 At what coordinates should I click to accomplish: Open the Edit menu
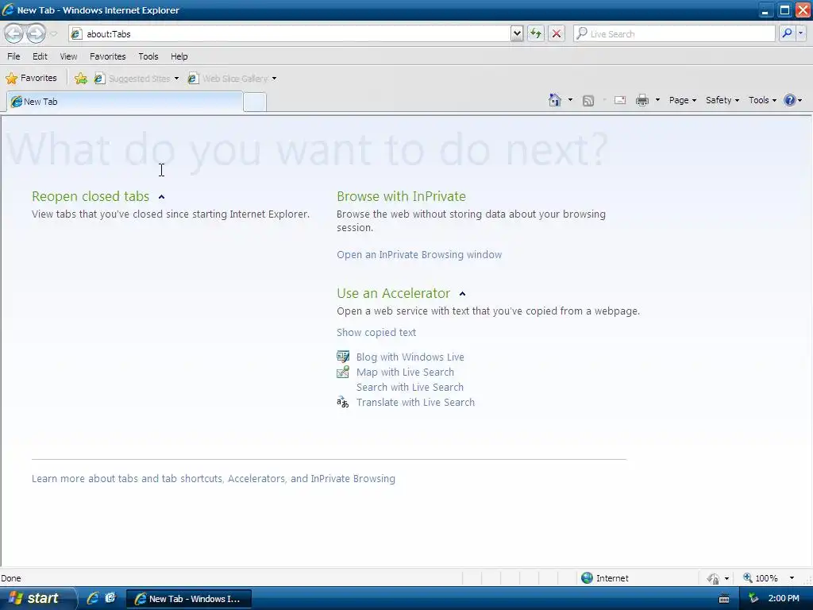click(x=40, y=56)
